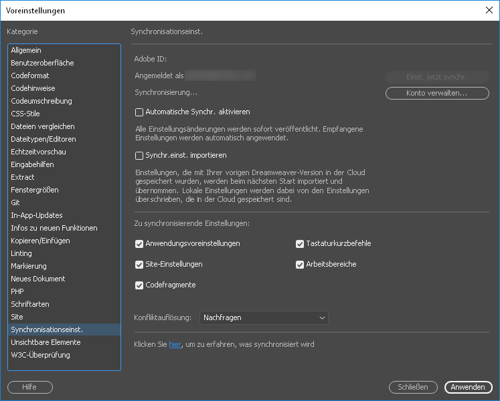Select Site category

click(x=64, y=317)
